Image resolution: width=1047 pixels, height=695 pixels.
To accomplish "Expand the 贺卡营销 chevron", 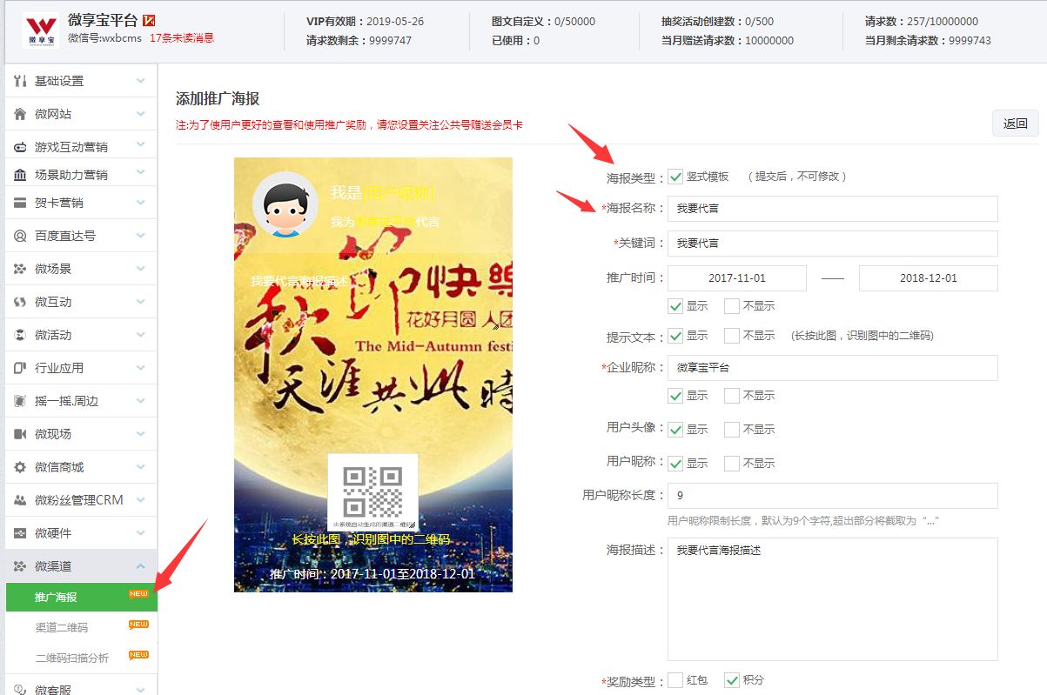I will 141,203.
